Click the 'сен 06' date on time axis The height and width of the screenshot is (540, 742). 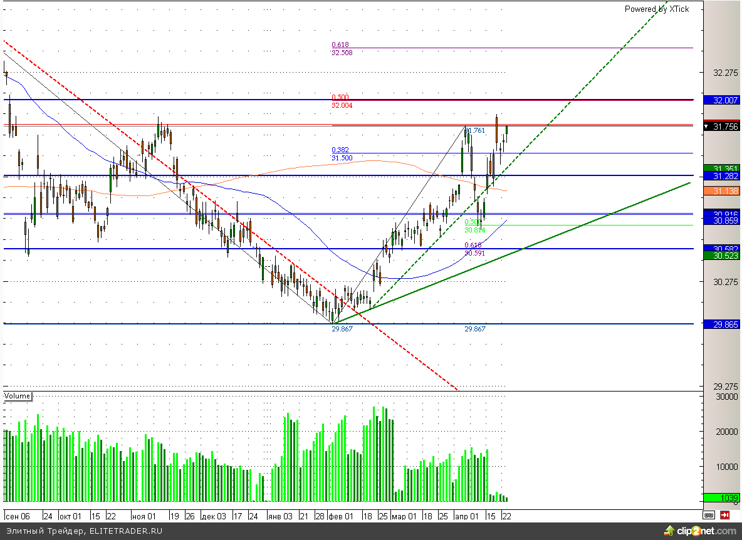[18, 516]
